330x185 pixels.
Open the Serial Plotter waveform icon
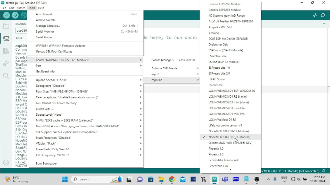(x=315, y=15)
